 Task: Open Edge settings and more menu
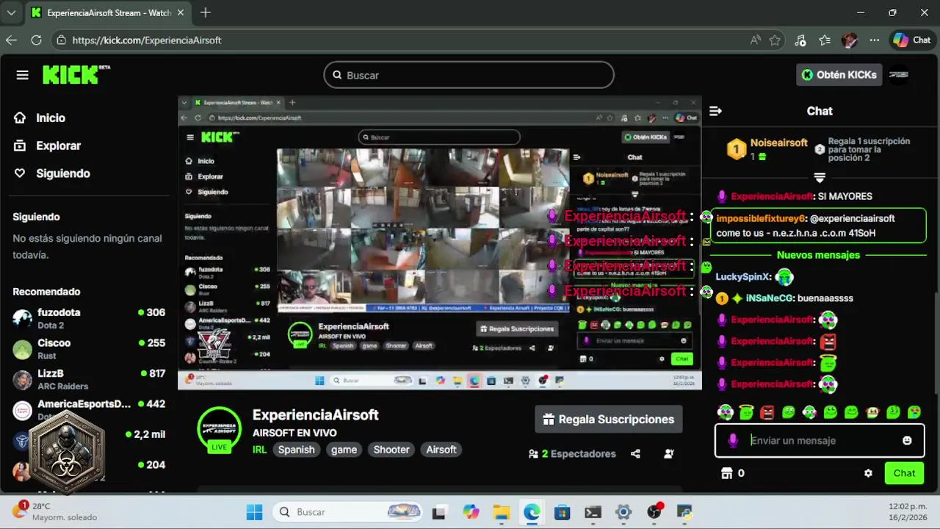[874, 40]
